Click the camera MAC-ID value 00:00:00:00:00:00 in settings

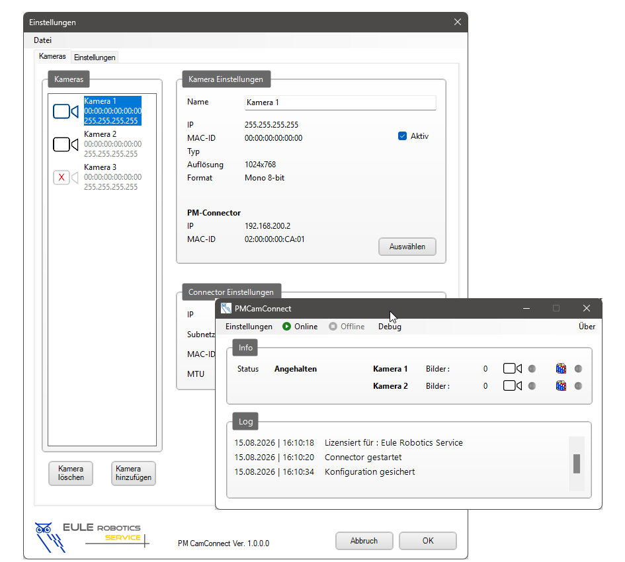click(x=273, y=138)
